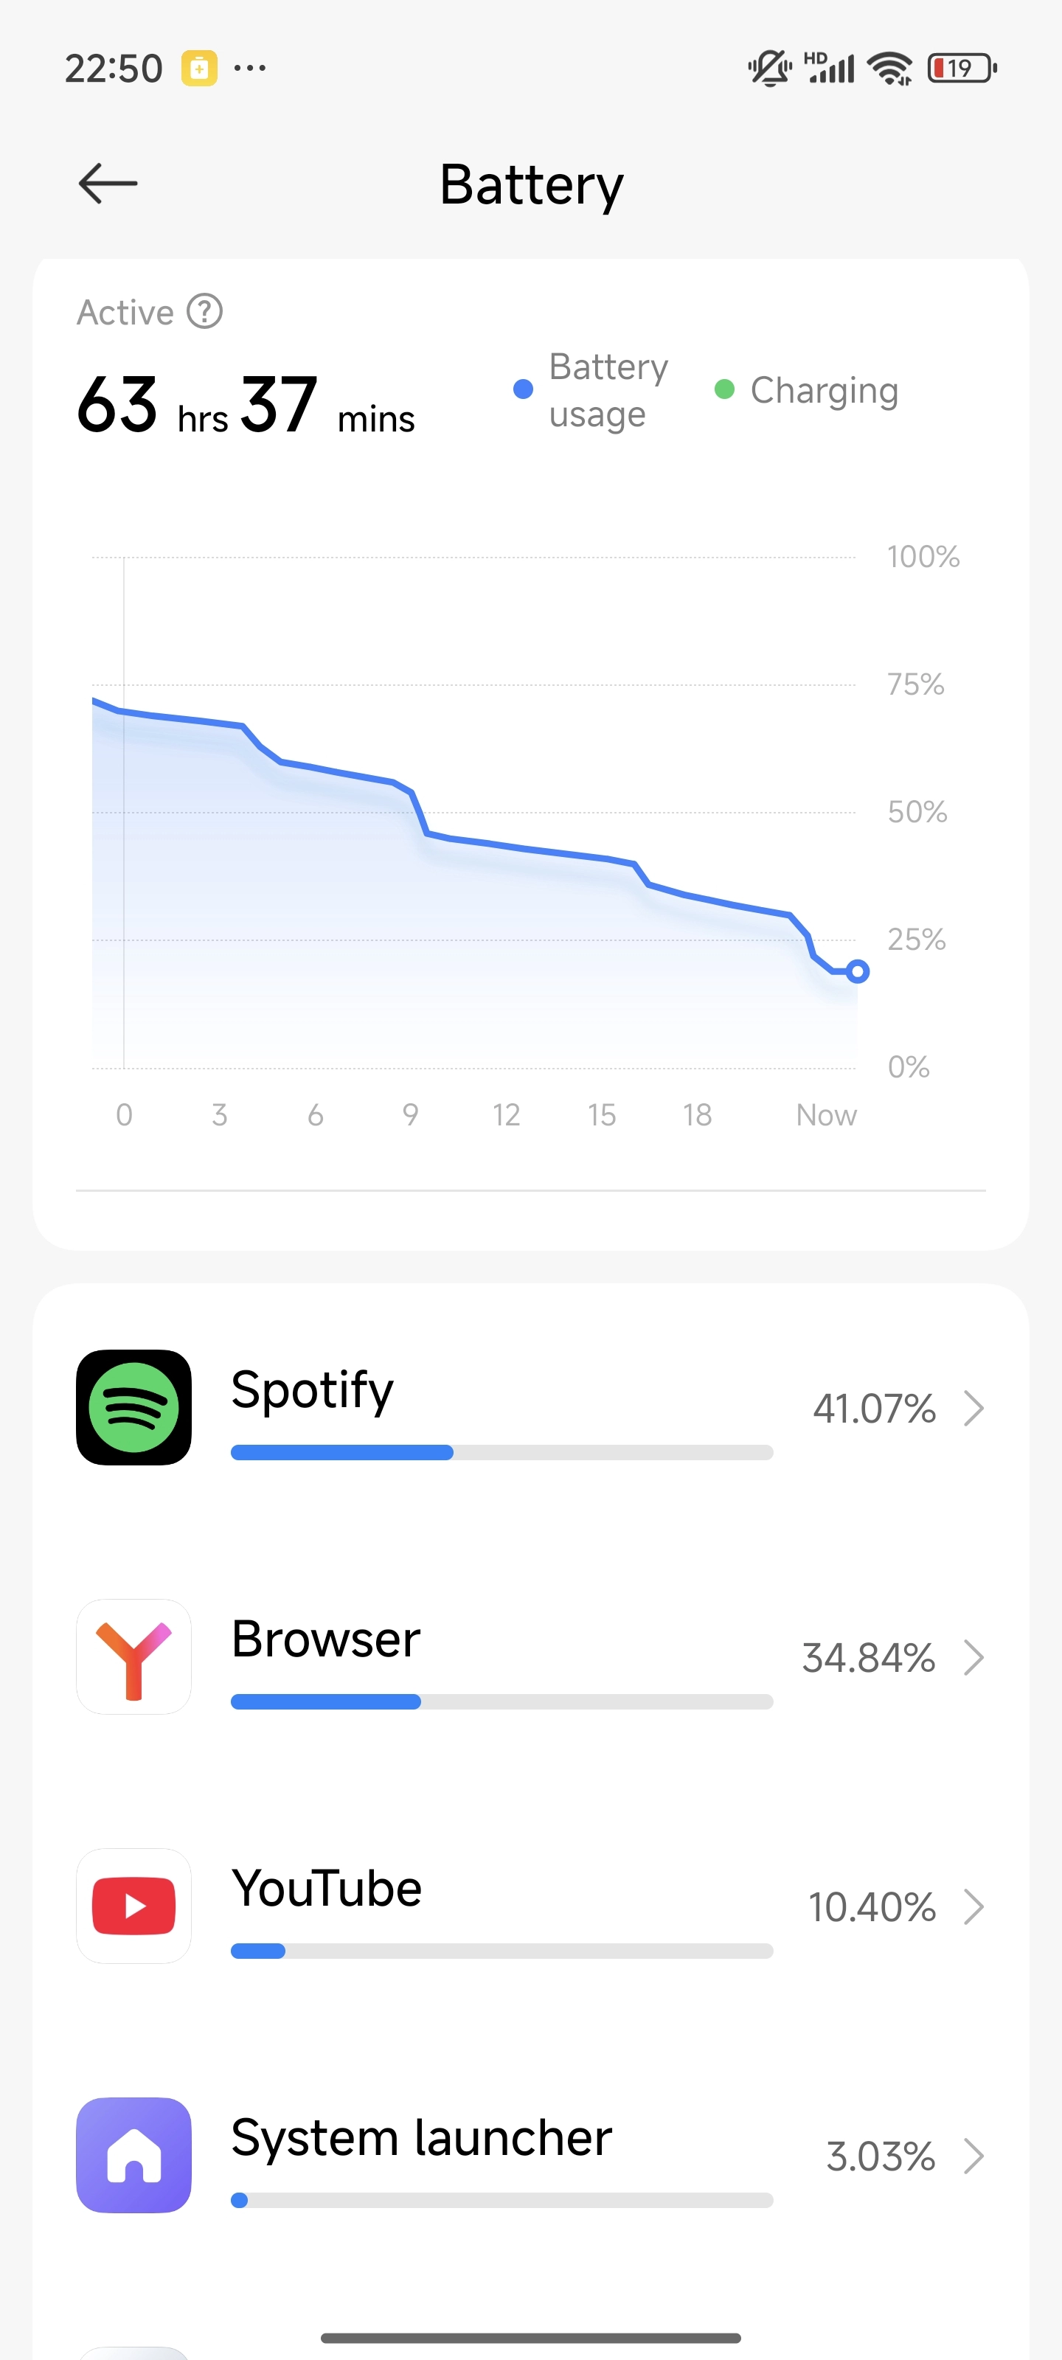1062x2360 pixels.
Task: Expand YouTube details with chevron
Action: point(973,1906)
